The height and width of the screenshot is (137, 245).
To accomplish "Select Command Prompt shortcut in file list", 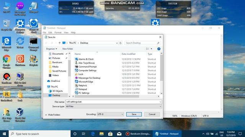I will [x=88, y=67].
